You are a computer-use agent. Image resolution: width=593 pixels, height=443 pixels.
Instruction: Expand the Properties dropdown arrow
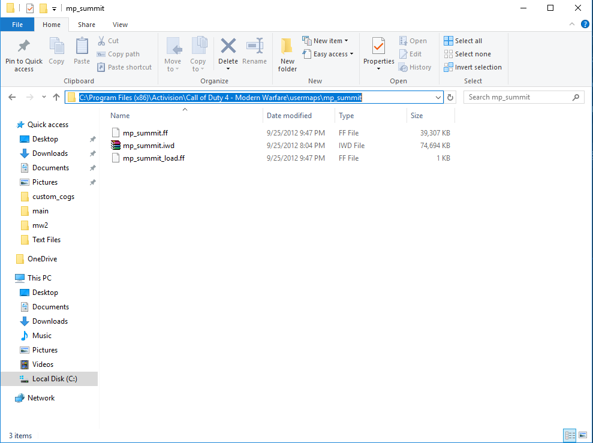click(378, 69)
